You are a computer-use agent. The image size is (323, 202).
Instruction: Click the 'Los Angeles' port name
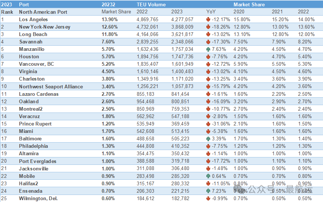point(34,20)
